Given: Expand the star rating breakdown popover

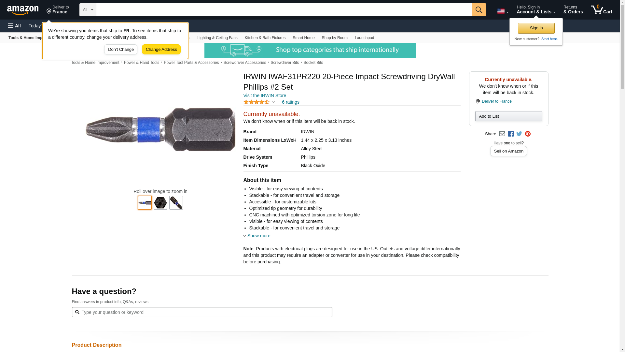Looking at the screenshot, I should pos(259,102).
